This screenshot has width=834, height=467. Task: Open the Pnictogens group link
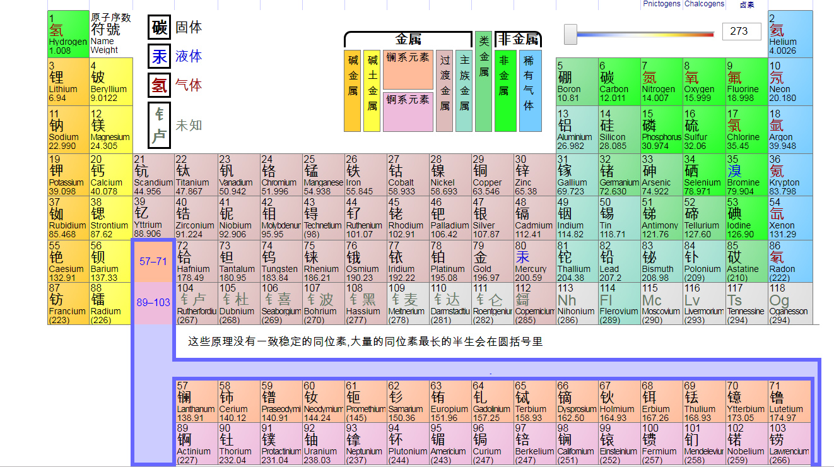pyautogui.click(x=662, y=4)
